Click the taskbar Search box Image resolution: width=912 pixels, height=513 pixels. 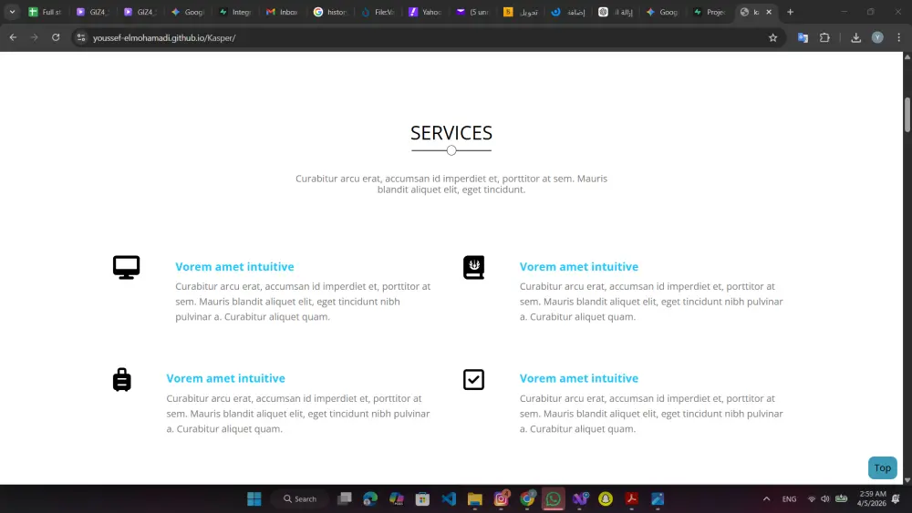click(x=300, y=499)
